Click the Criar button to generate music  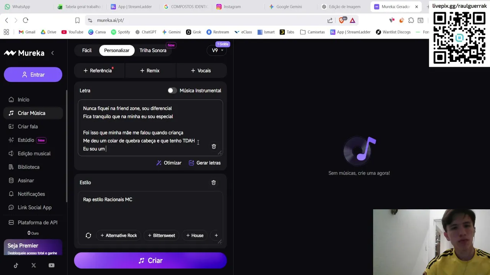pyautogui.click(x=150, y=260)
